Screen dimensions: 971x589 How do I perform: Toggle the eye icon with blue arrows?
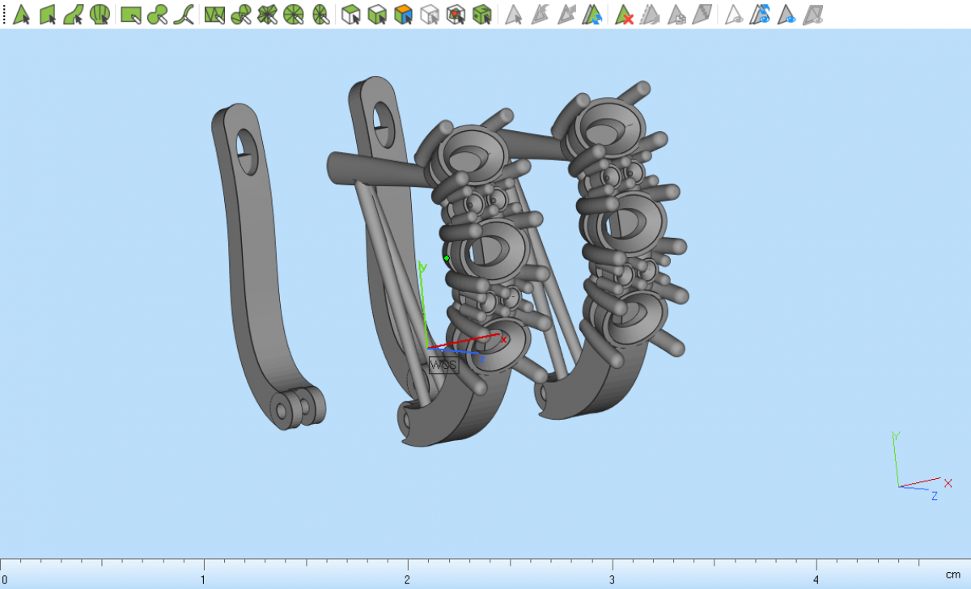coord(759,14)
